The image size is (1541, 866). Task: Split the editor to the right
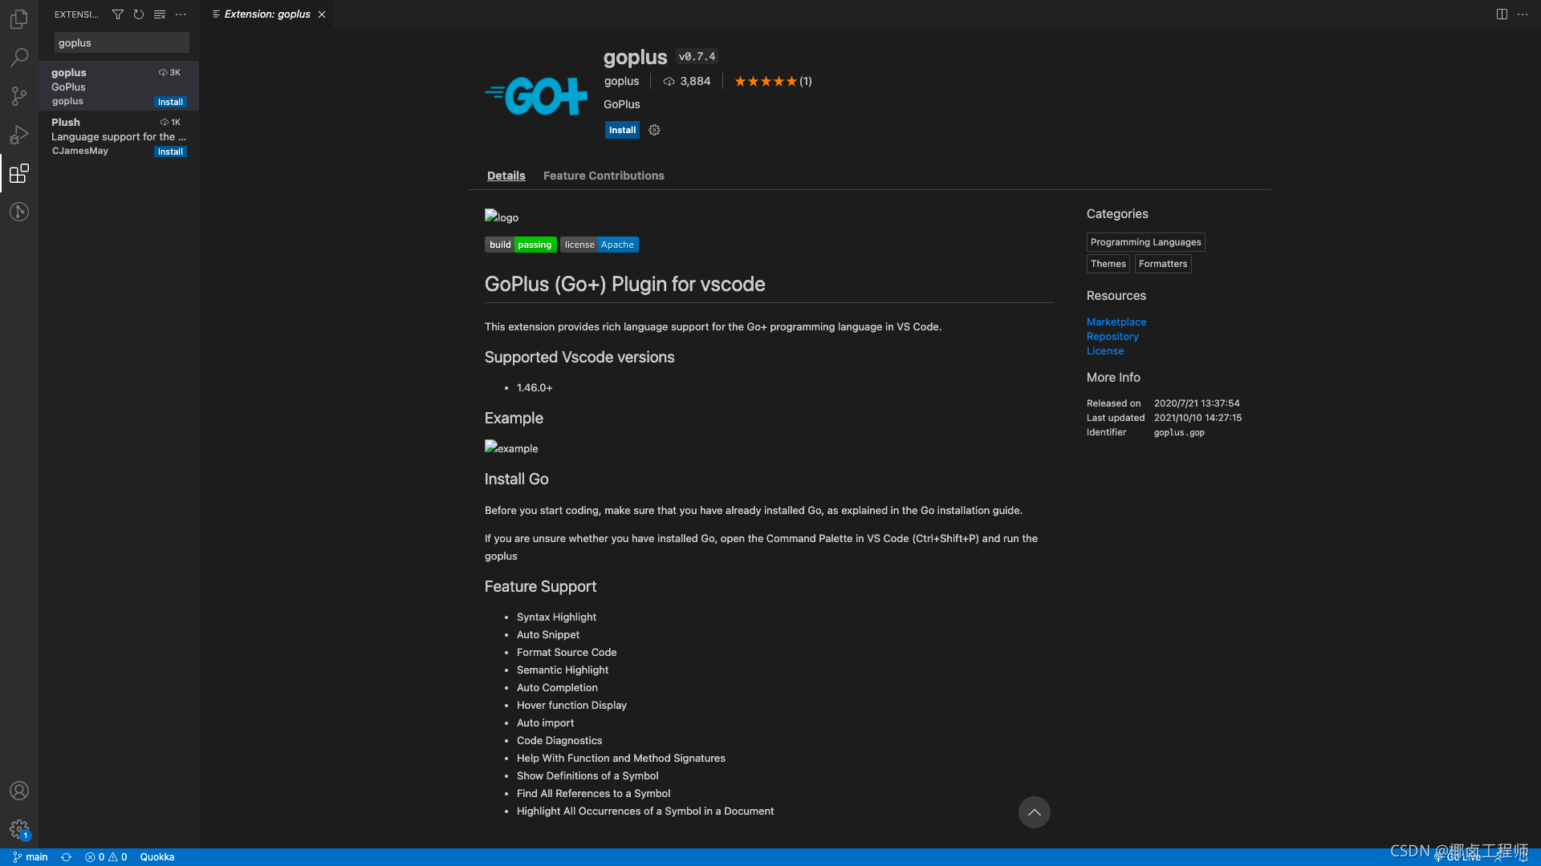coord(1502,14)
